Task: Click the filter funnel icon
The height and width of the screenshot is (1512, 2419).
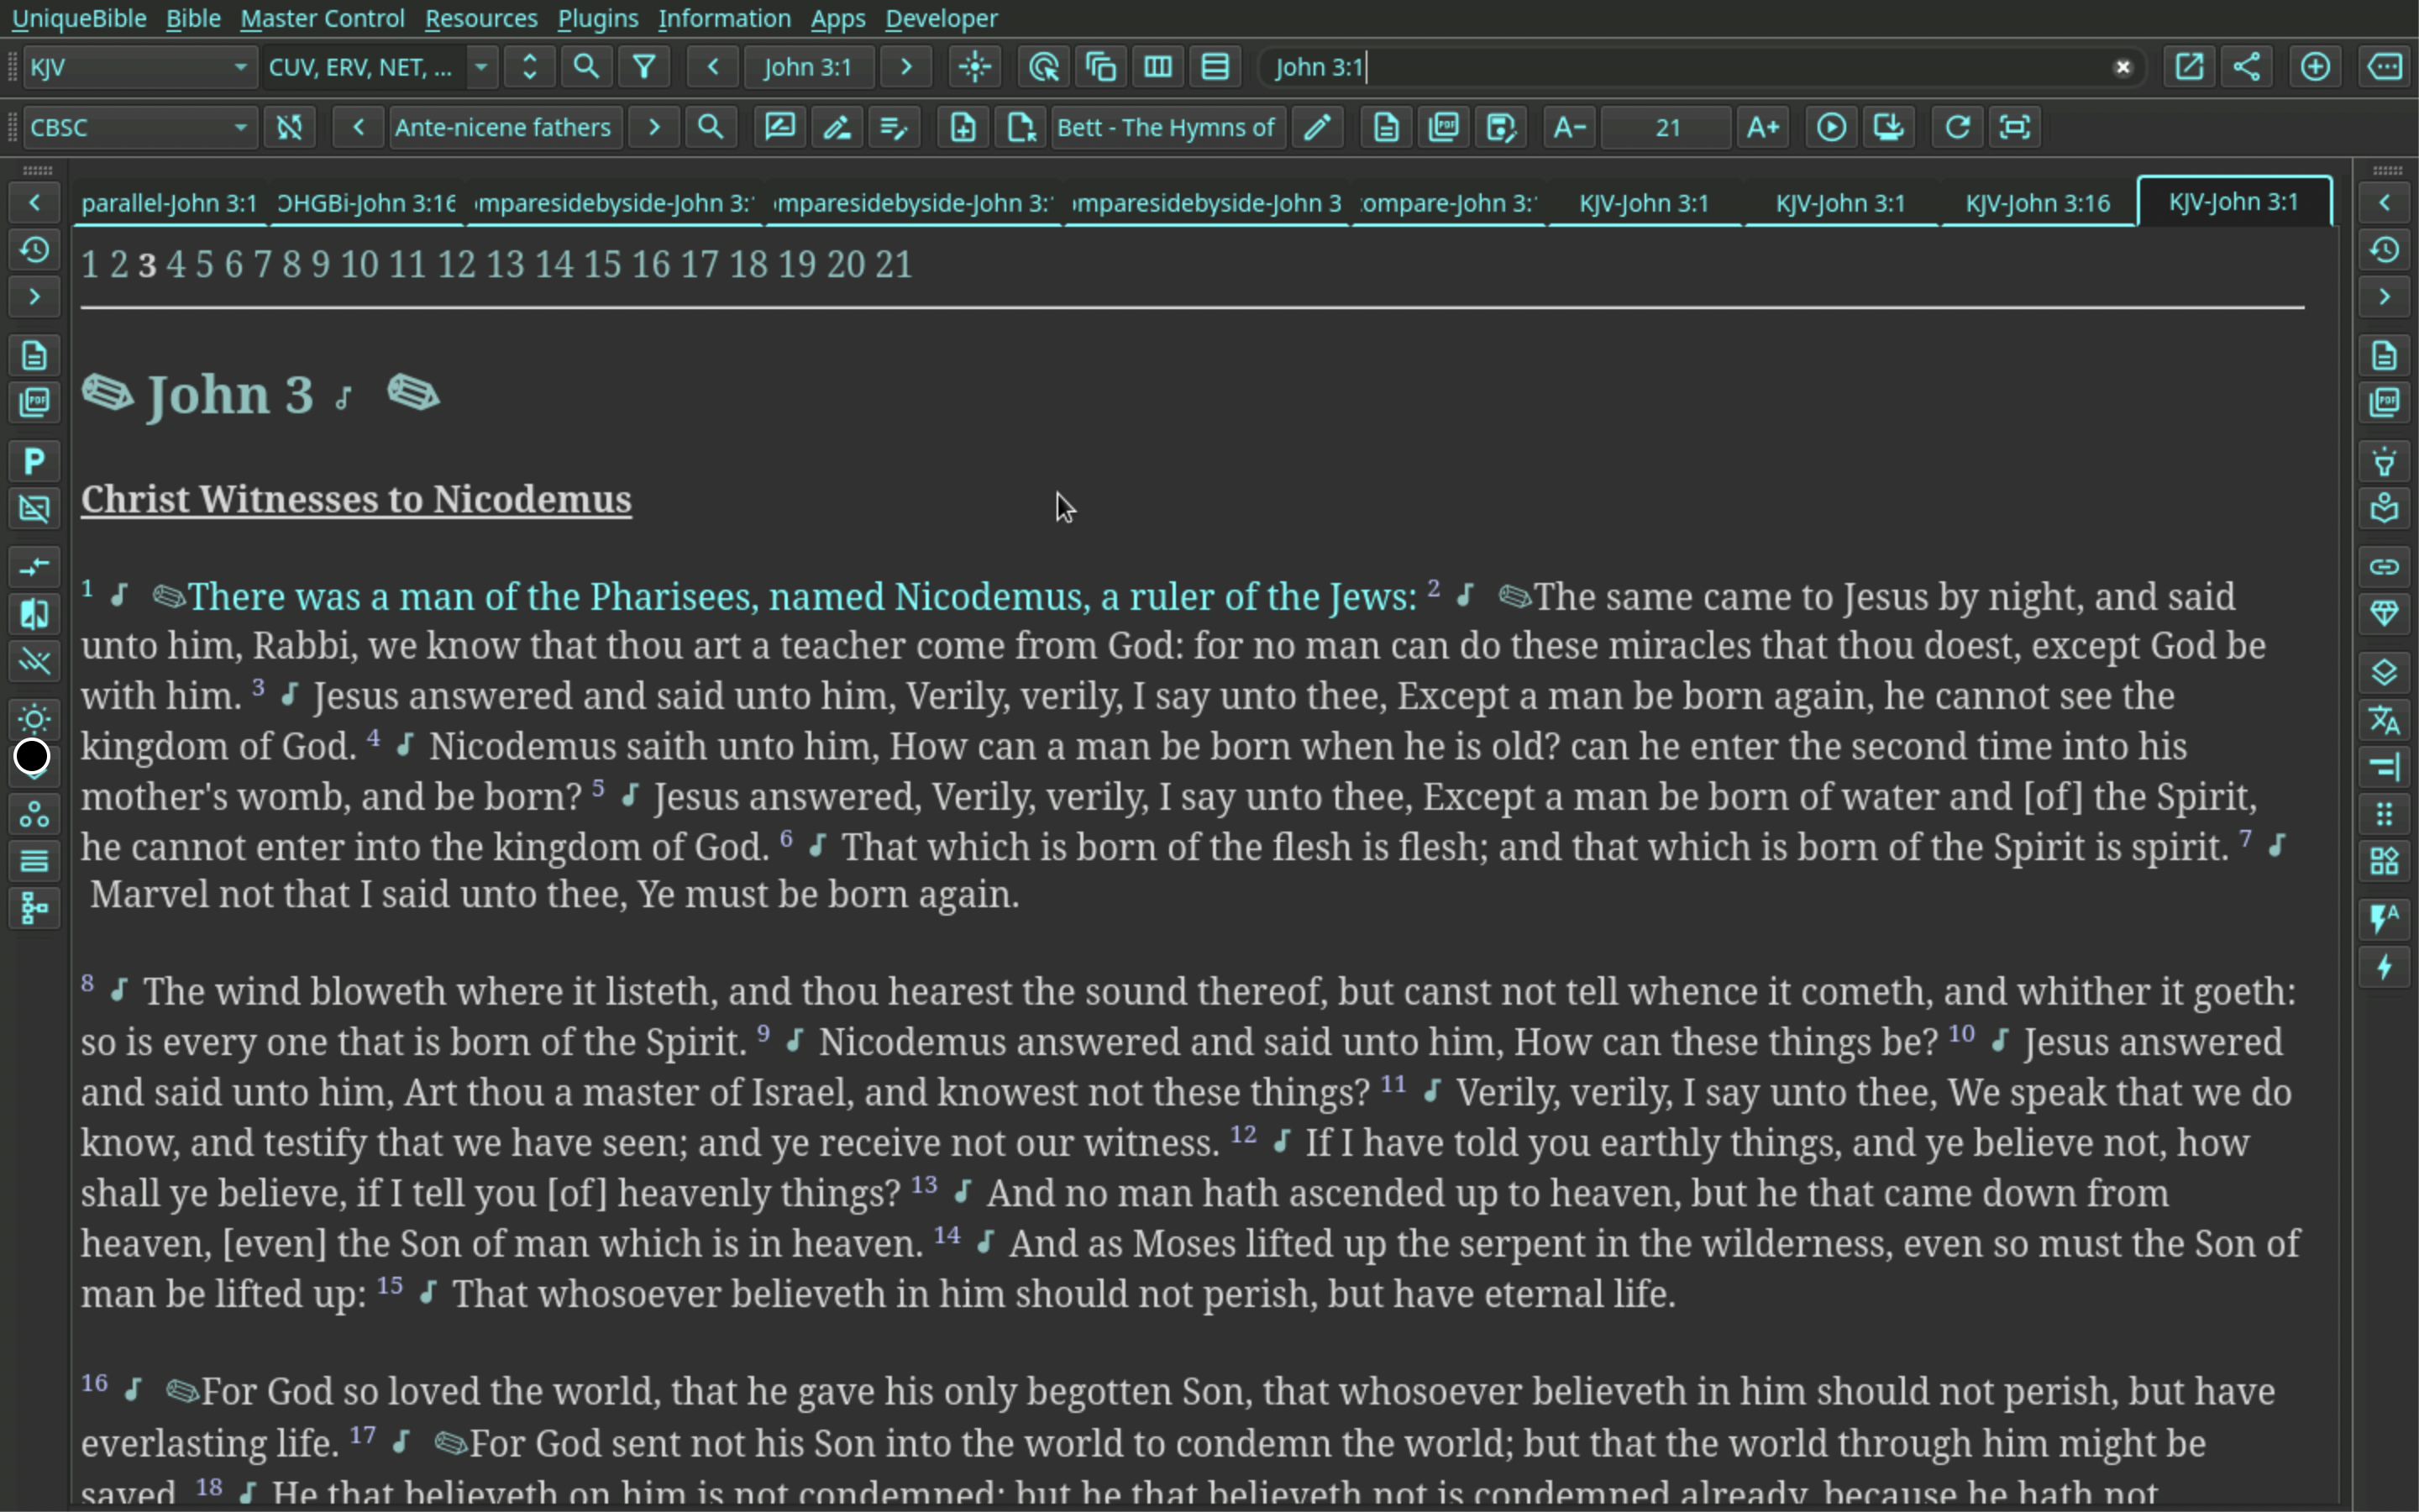Action: click(645, 67)
